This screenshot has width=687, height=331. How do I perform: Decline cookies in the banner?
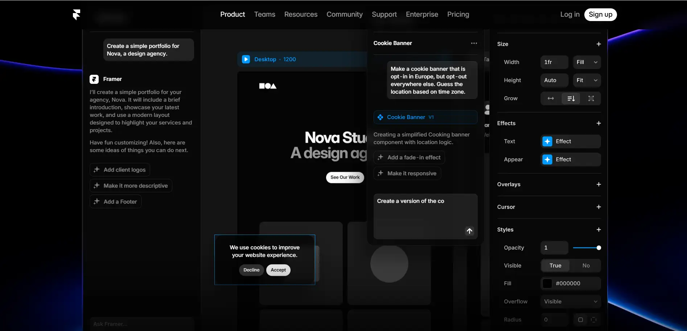251,270
